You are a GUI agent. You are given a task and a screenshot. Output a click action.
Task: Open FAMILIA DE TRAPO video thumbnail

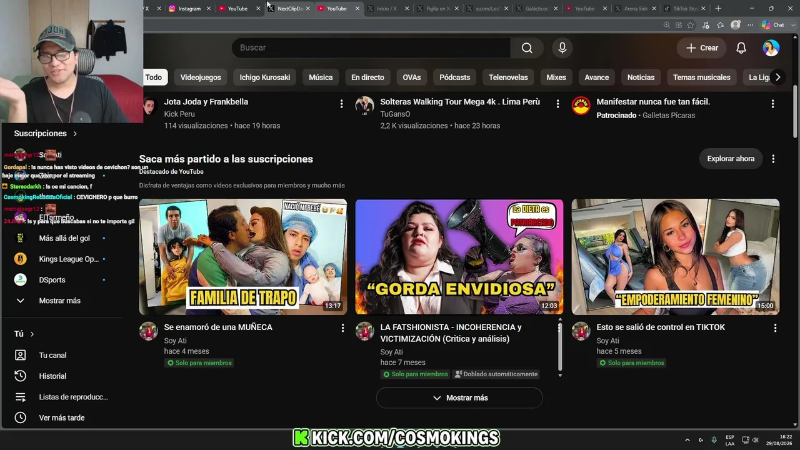243,257
